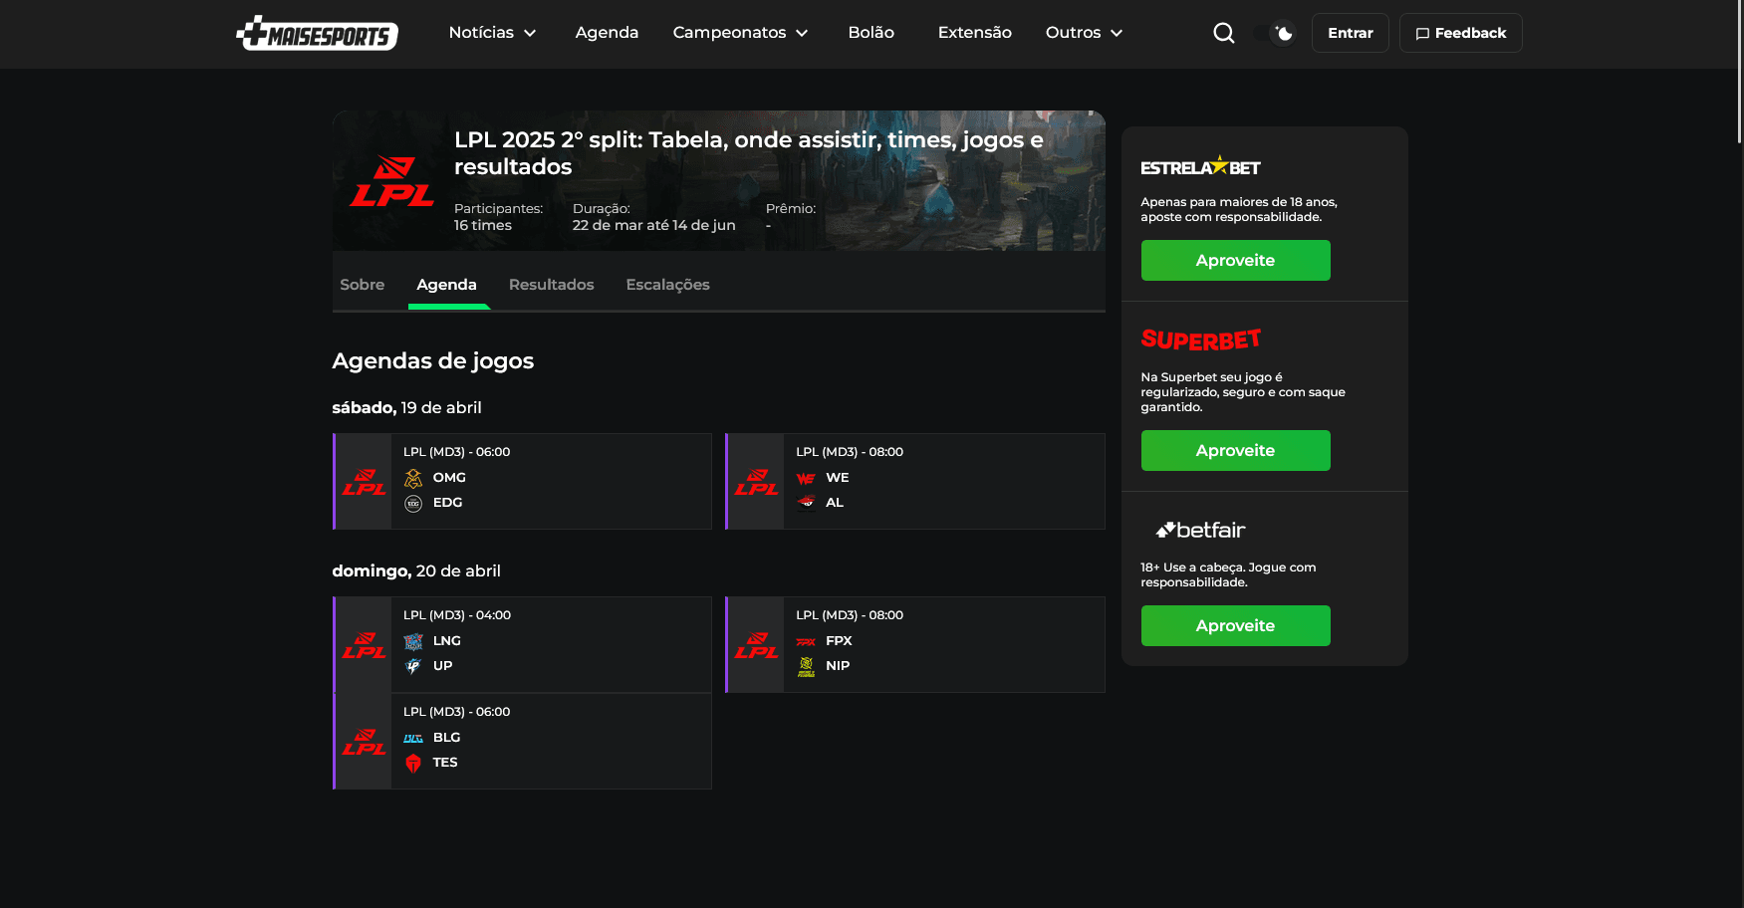
Task: Click LPL league icon on LNG vs UP card
Action: 365,645
